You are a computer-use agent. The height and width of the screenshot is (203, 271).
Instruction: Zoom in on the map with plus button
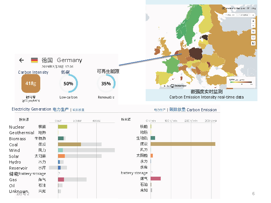tap(253, 21)
